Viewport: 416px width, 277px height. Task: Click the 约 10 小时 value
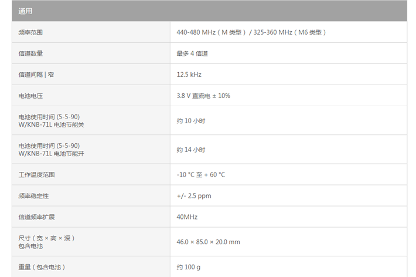pos(191,121)
